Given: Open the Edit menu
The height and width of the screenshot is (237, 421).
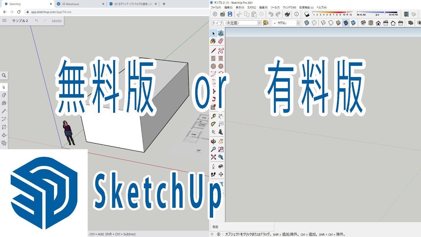Looking at the screenshot, I should point(228,8).
